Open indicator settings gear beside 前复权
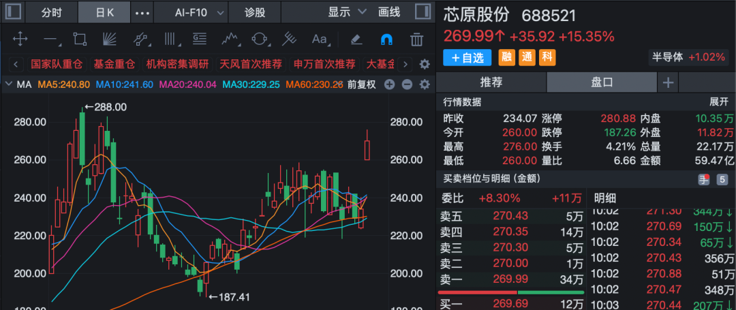 click(x=424, y=85)
